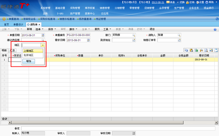This screenshot has height=136, width=219.
Task: Open 设置 in the top-right header
Action: 200,2
